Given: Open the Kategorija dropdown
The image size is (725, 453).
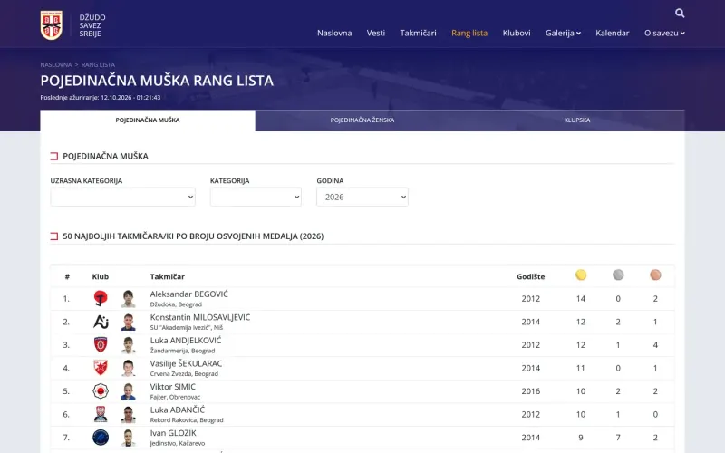Looking at the screenshot, I should tap(256, 197).
